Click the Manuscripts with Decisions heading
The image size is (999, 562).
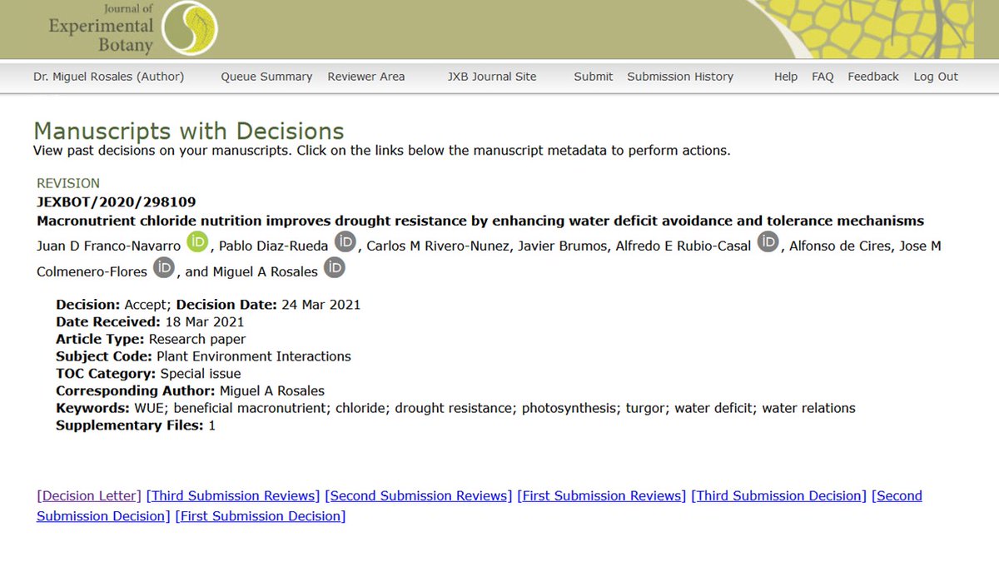click(x=188, y=131)
